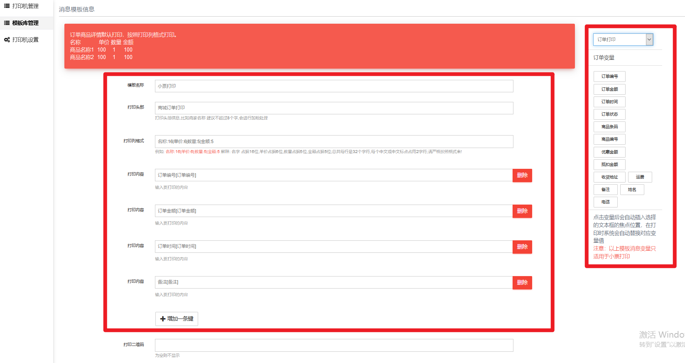Click the list icon beside 模板库管理

[x=7, y=23]
